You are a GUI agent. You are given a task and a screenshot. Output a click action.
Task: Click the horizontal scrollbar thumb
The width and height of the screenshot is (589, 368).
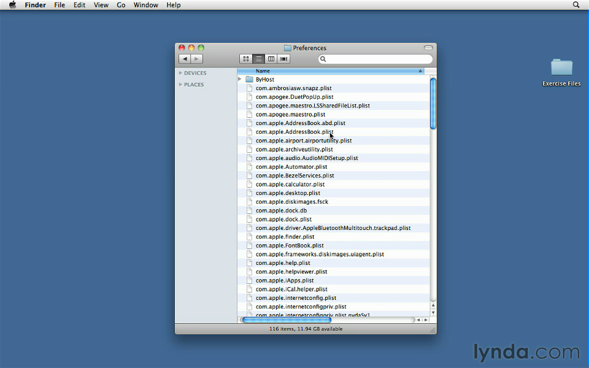point(287,320)
